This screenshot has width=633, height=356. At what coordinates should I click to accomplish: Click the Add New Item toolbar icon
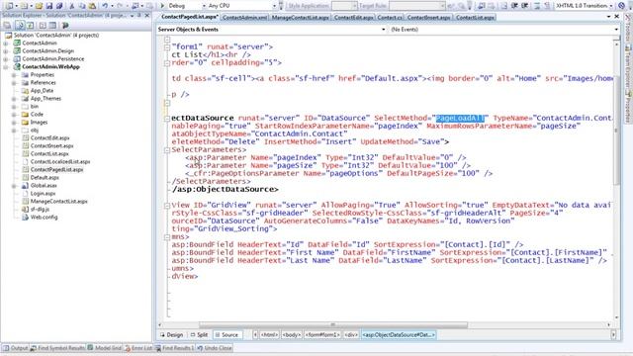coord(24,6)
